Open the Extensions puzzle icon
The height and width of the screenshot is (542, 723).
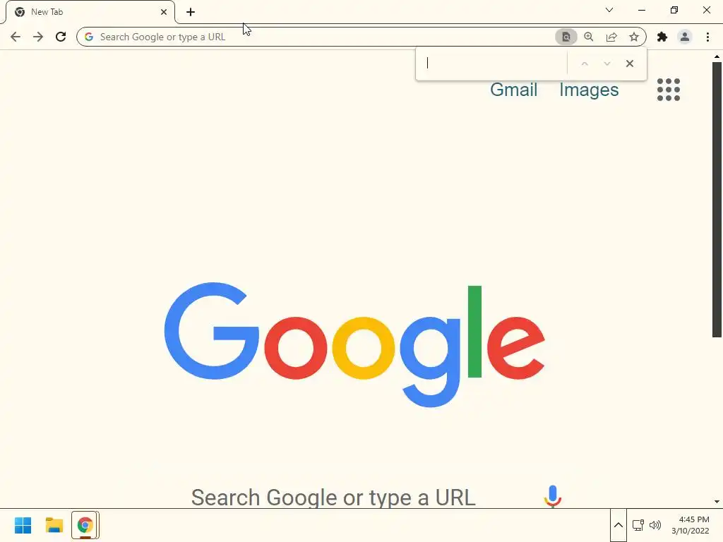[662, 37]
